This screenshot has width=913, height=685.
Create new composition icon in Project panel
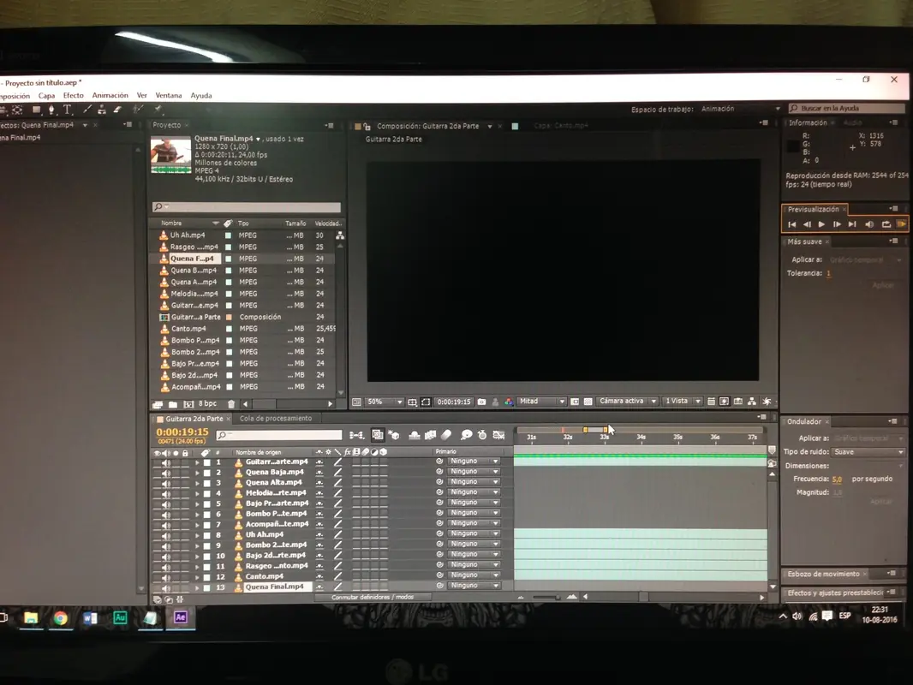tap(188, 404)
